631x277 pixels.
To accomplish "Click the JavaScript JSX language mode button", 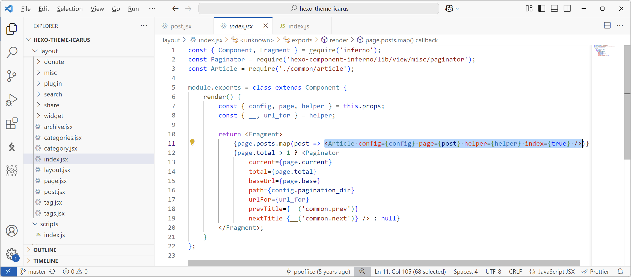I will (556, 272).
